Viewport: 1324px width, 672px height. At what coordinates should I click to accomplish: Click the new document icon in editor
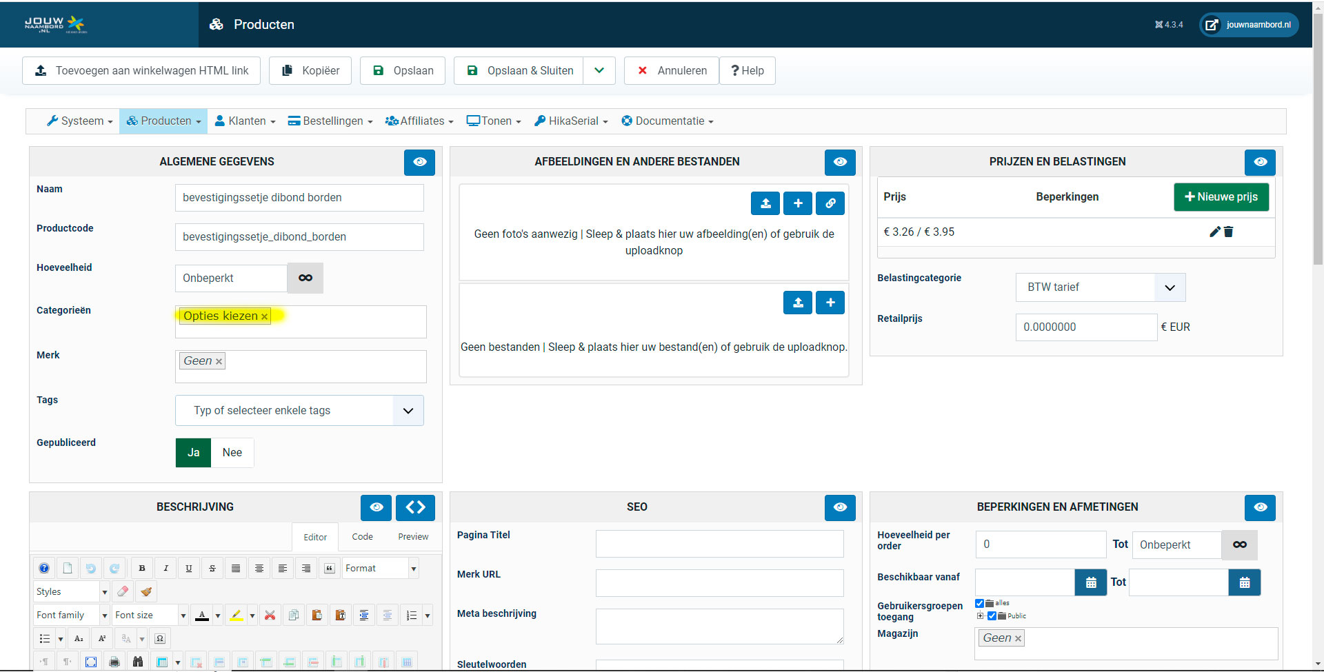tap(68, 569)
